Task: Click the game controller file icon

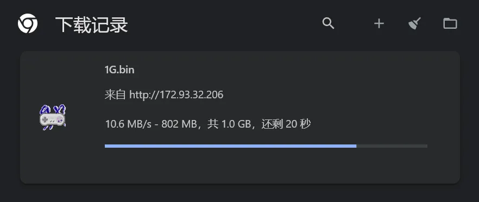Action: coord(53,117)
